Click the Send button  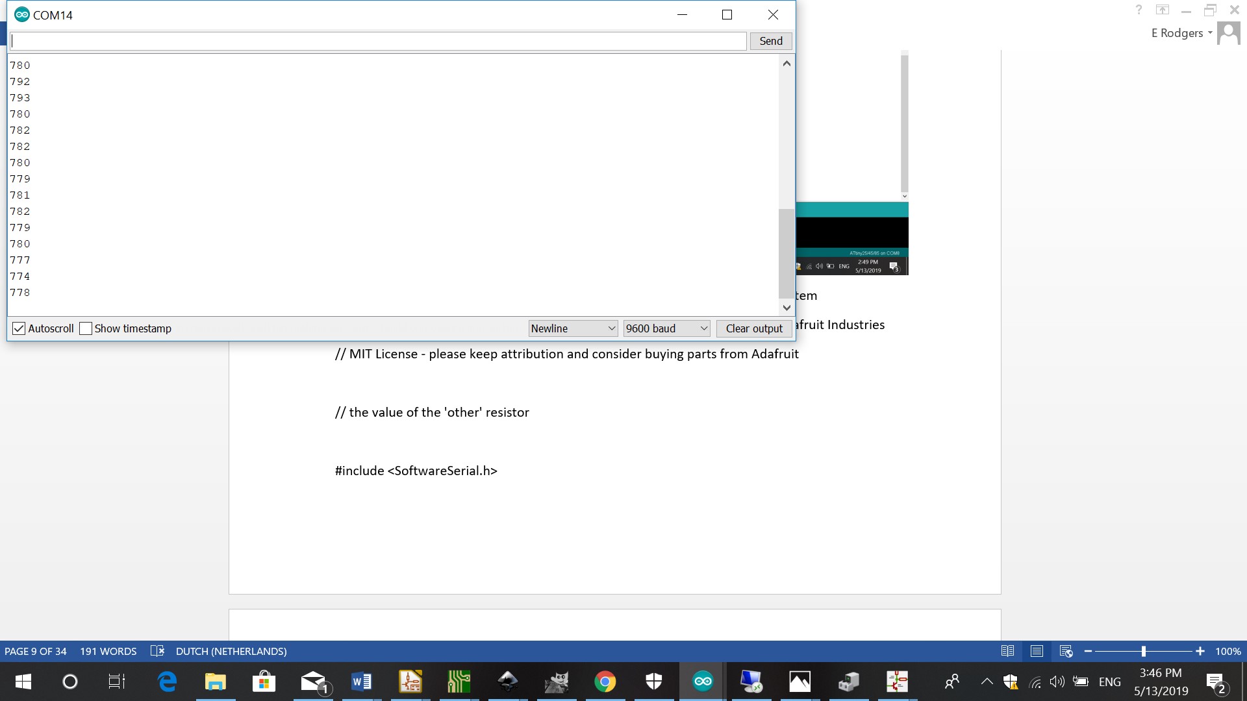[x=771, y=41]
